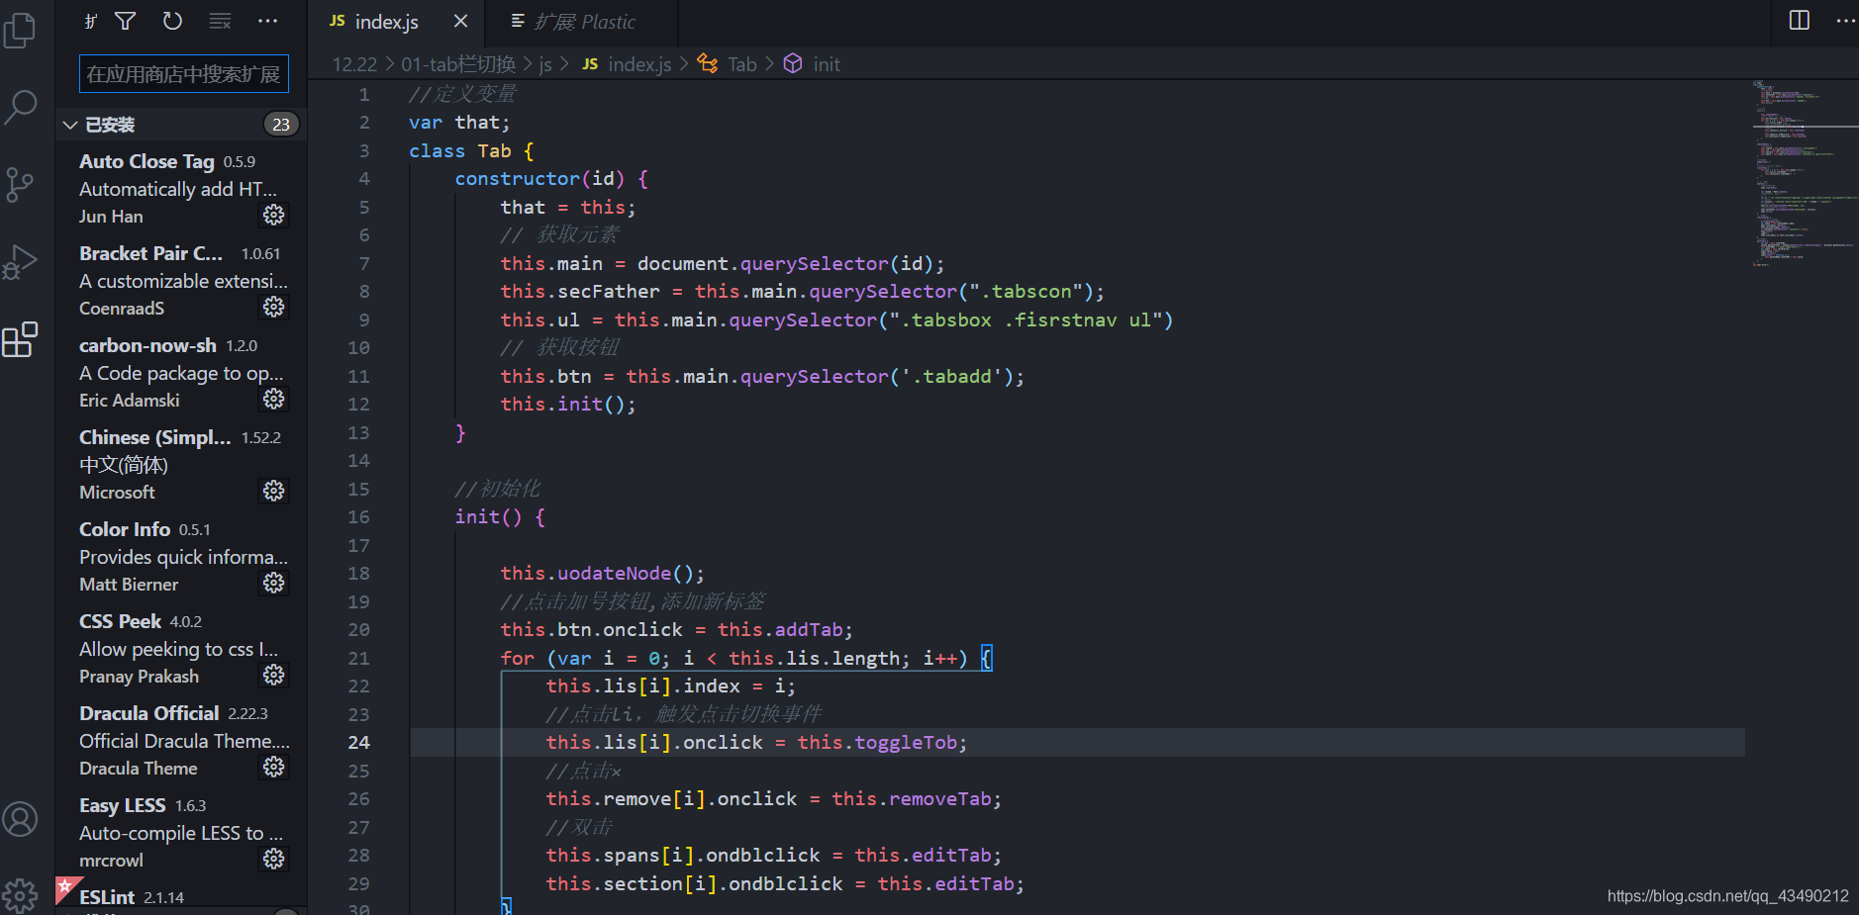Open Easy LESS manage gear
Screen dimensions: 1859x915
click(x=274, y=859)
